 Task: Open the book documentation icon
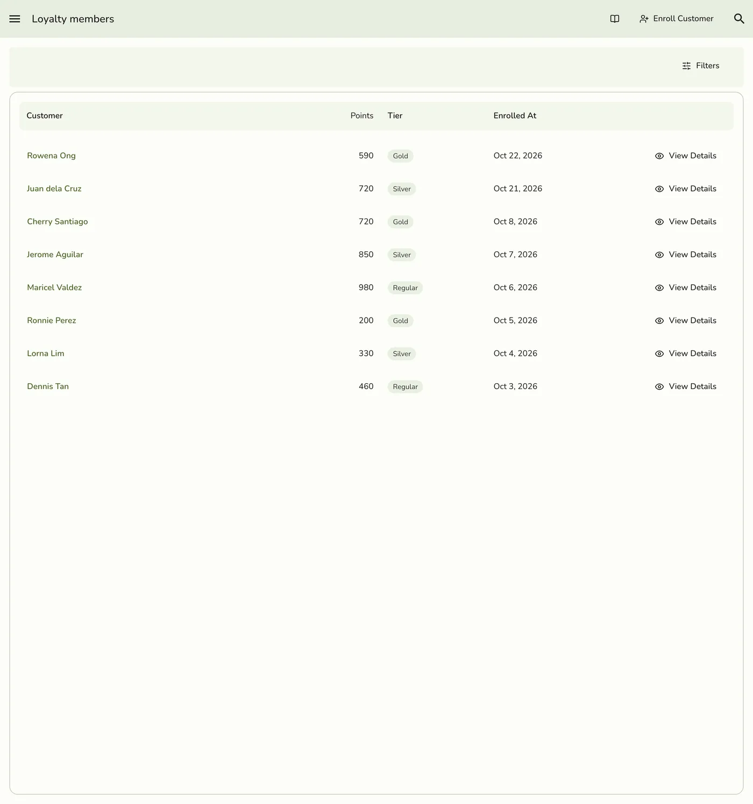615,19
